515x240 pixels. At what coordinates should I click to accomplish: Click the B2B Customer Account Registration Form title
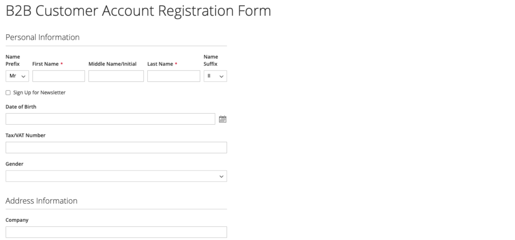(138, 11)
